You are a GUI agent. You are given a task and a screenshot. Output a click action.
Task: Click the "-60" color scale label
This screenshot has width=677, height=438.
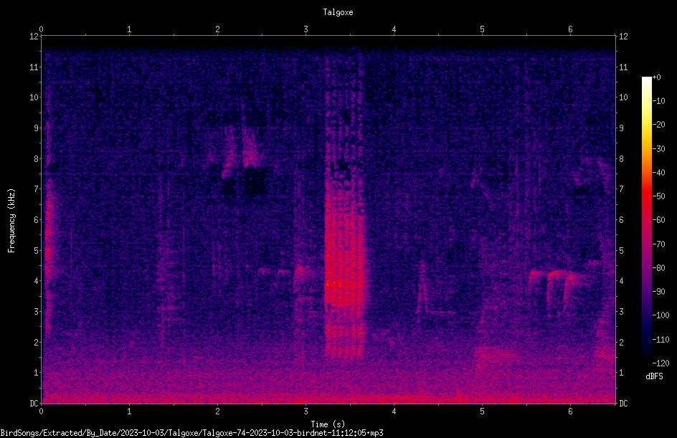658,220
